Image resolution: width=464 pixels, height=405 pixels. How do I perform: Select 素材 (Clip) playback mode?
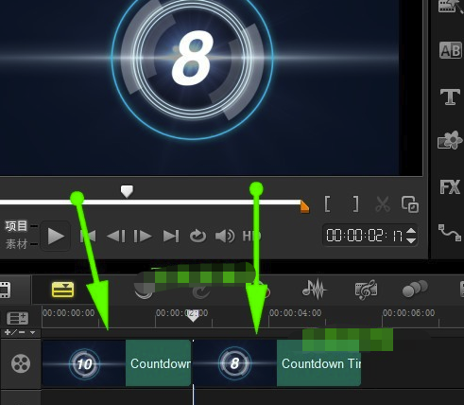[16, 244]
